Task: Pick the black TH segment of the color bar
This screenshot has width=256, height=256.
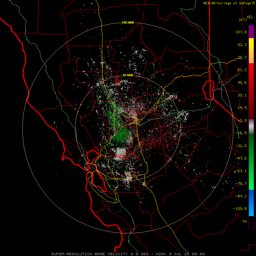Action: 251,222
